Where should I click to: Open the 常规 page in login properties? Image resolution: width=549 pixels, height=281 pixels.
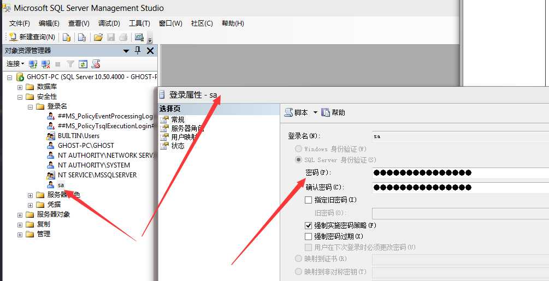point(178,120)
